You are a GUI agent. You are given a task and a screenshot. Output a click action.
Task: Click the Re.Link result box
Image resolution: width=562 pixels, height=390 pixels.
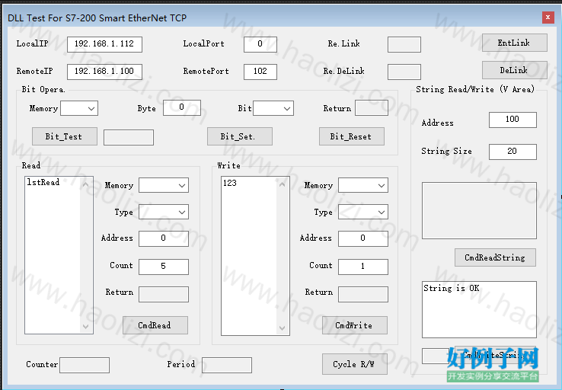[404, 44]
